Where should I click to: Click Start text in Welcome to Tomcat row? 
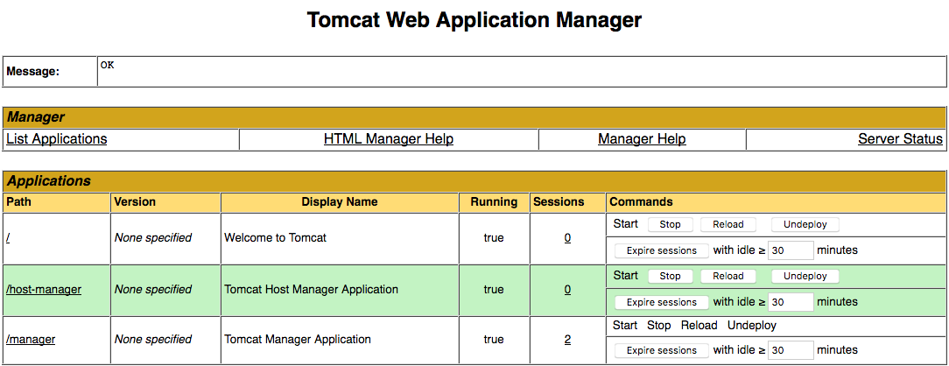click(x=626, y=224)
